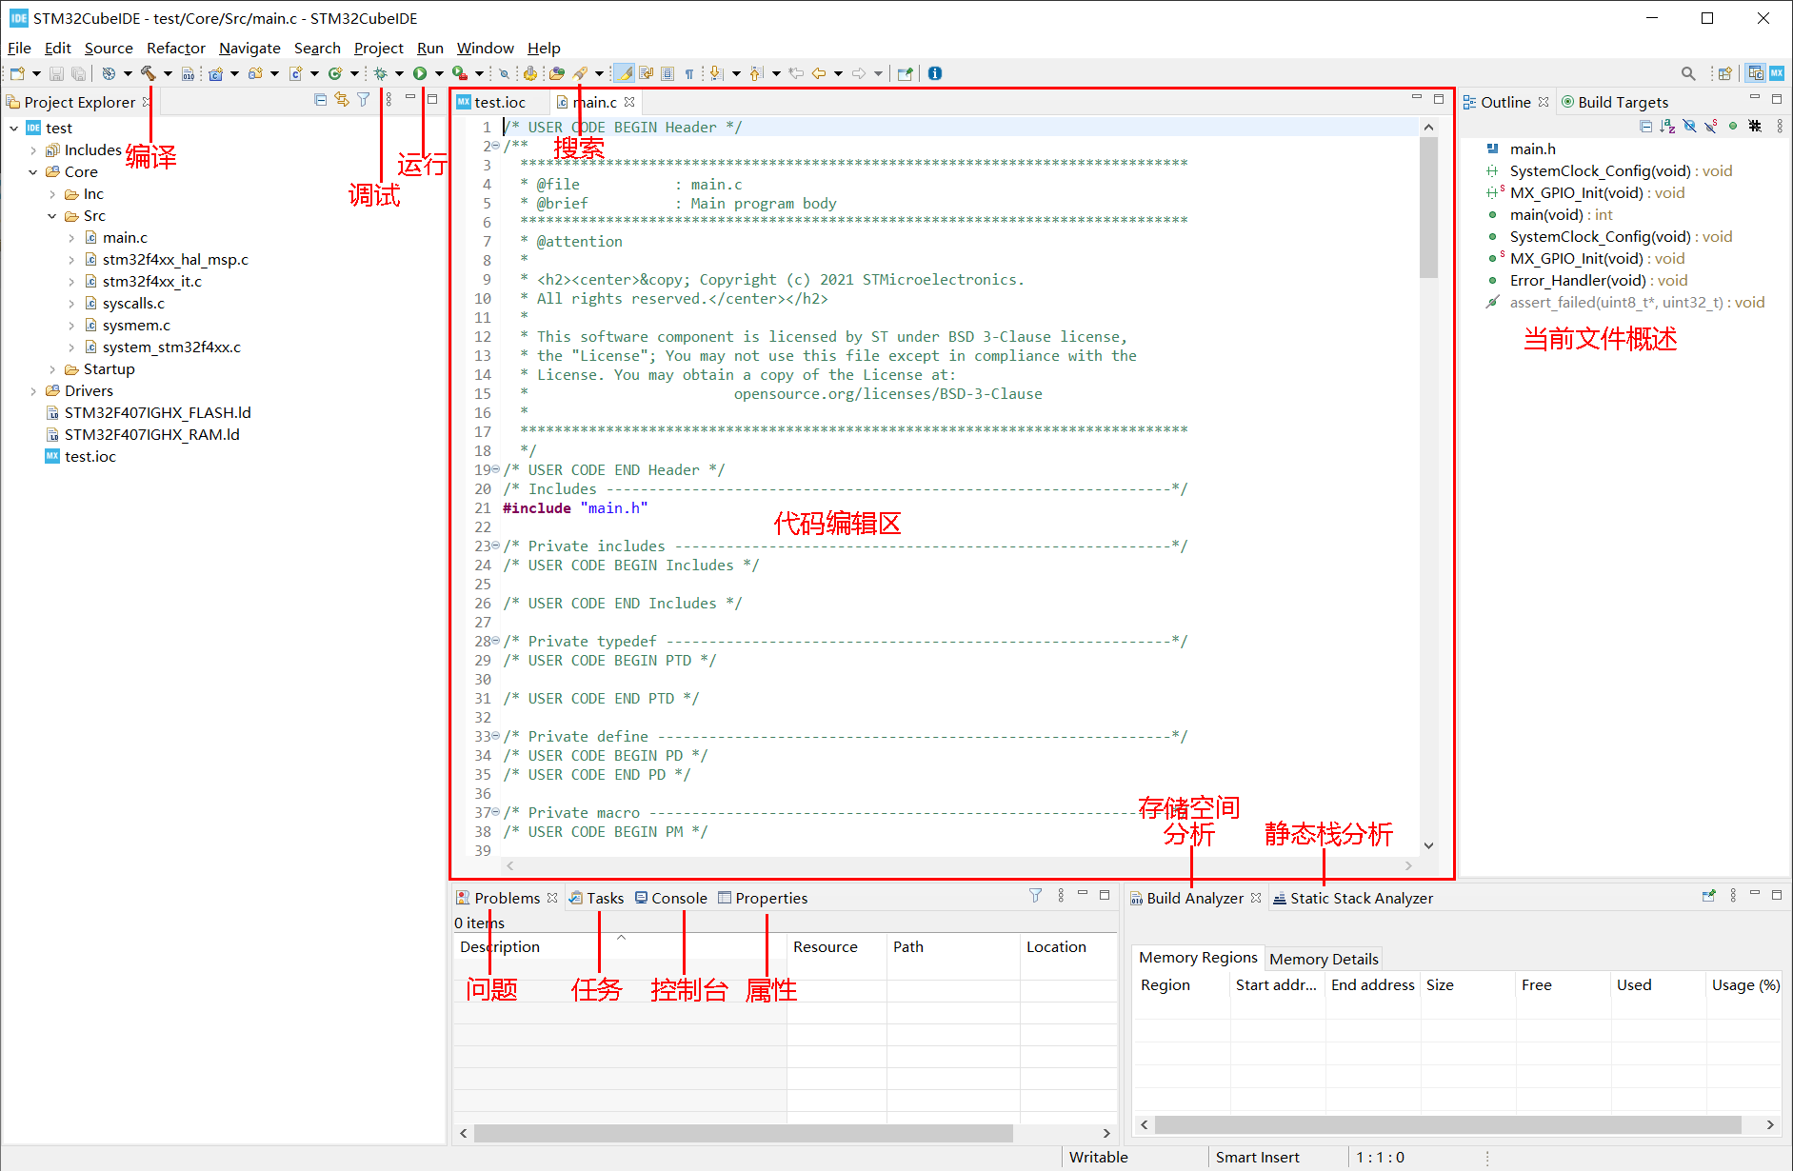
Task: Click the Forward navigation arrow icon
Action: [859, 73]
